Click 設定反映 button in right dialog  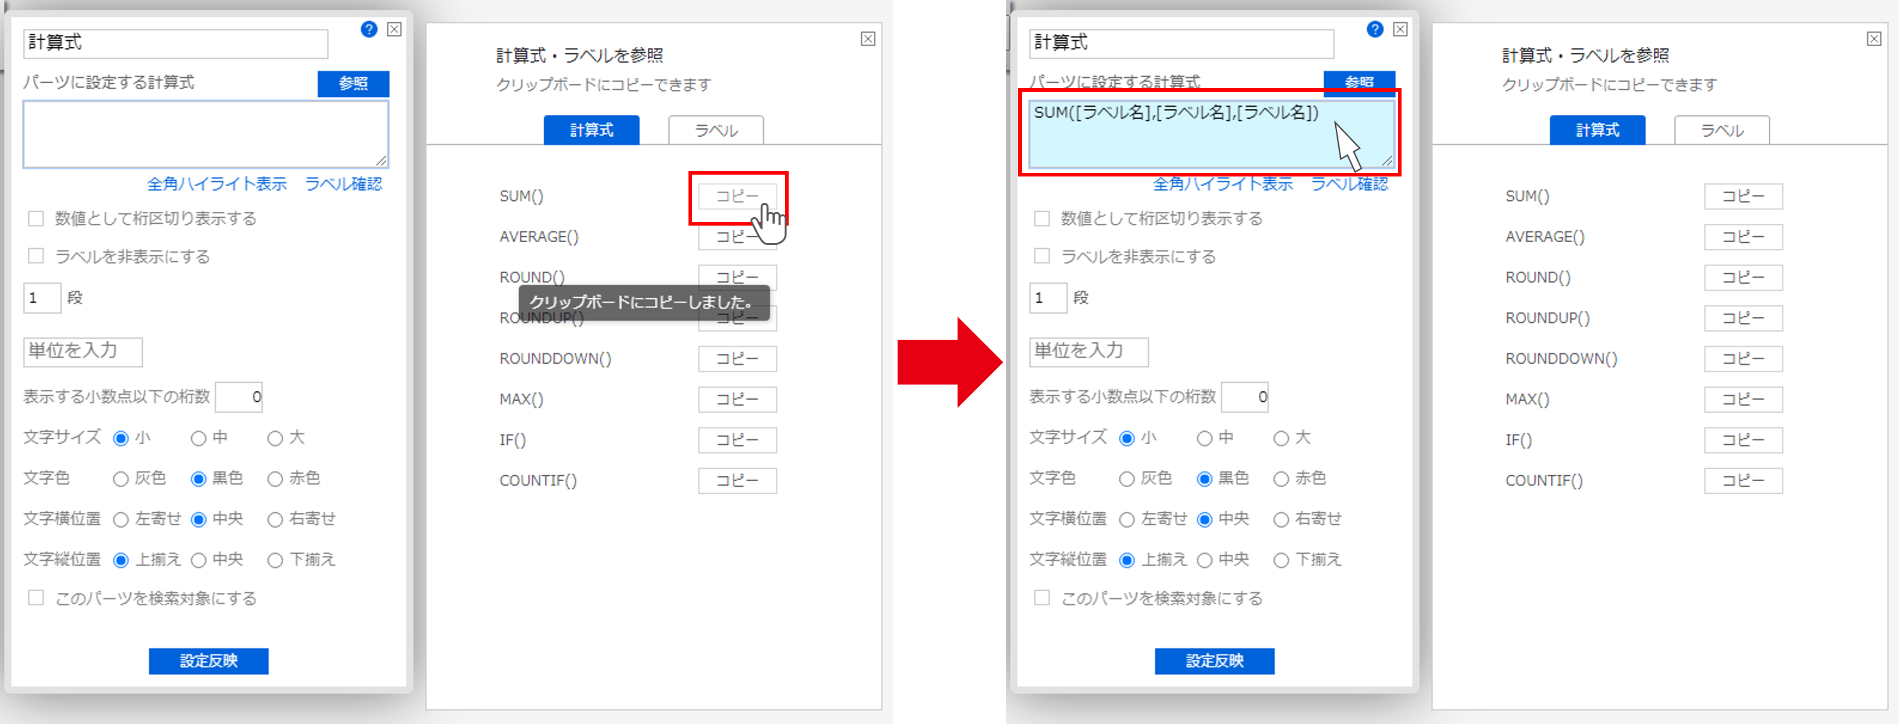(1214, 661)
